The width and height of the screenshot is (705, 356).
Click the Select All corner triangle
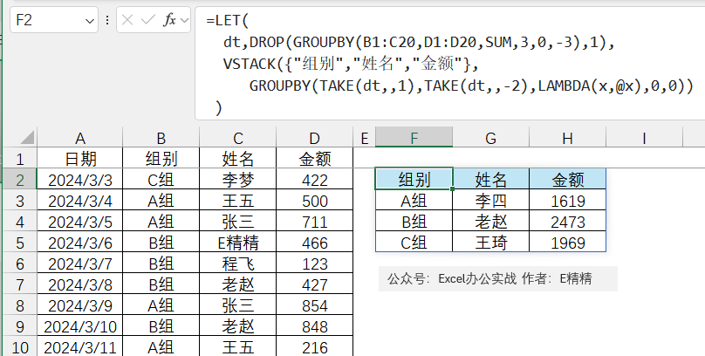[27, 137]
